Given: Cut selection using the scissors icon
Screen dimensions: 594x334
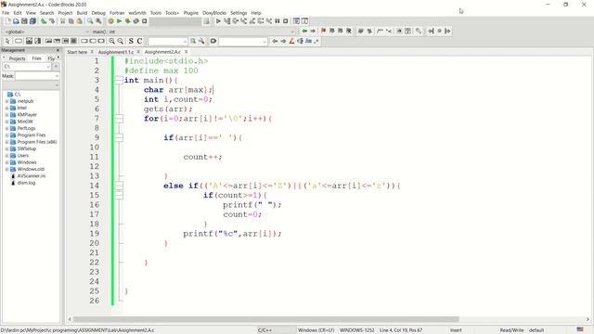Looking at the screenshot, I should tap(62, 21).
